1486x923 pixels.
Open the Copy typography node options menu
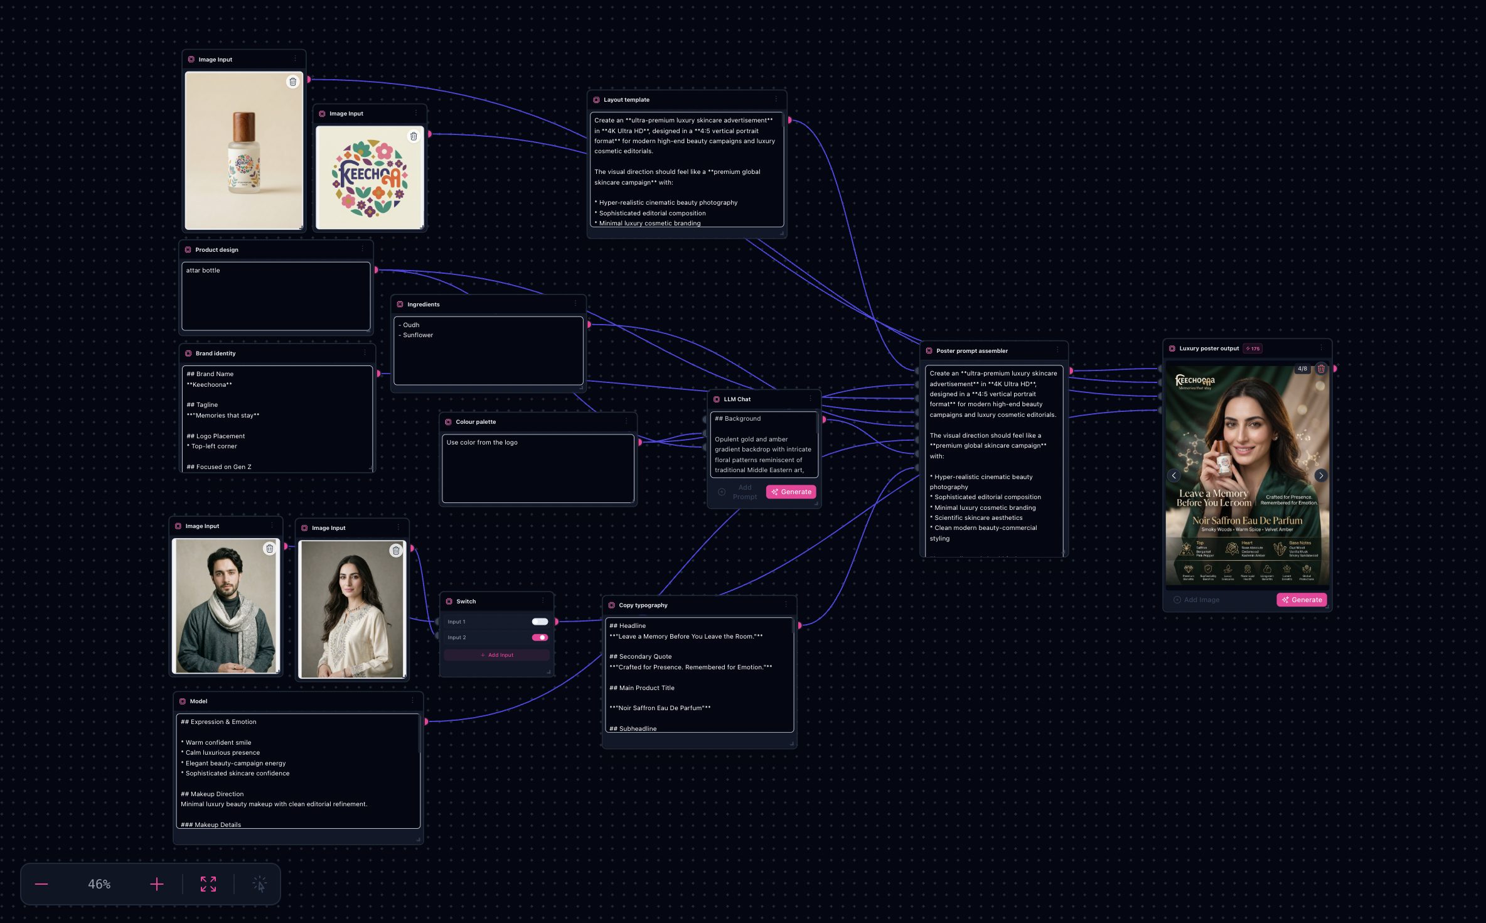pos(786,605)
